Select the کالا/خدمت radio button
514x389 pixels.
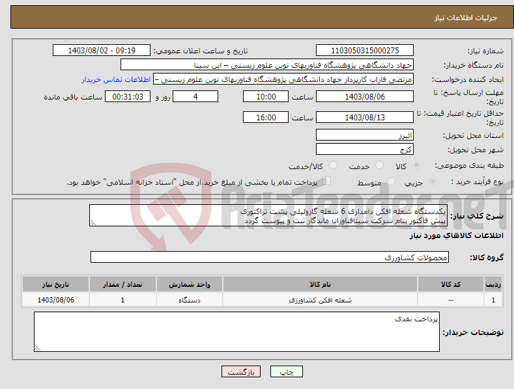click(x=333, y=165)
